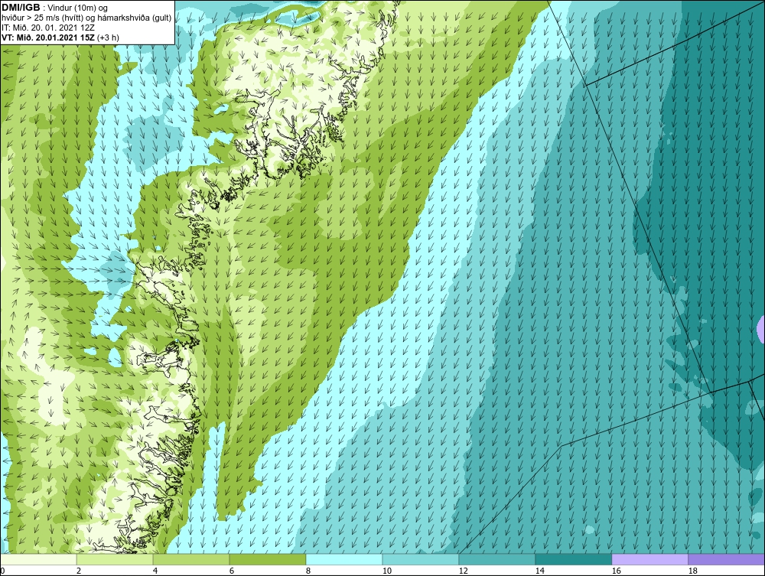Click the legend label 0

click(x=2, y=571)
